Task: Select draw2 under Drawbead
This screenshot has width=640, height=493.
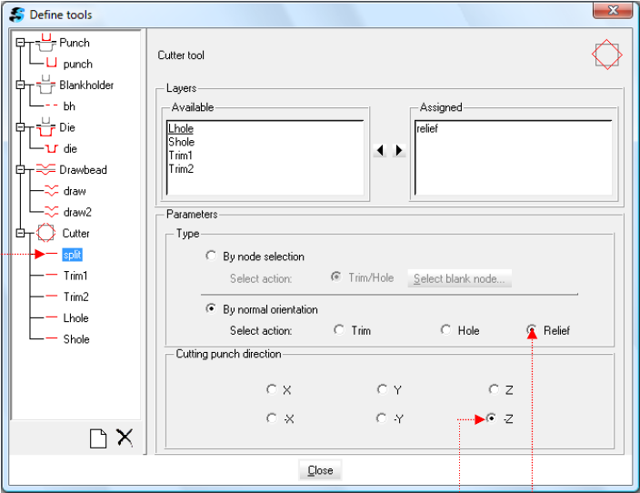Action: click(77, 212)
